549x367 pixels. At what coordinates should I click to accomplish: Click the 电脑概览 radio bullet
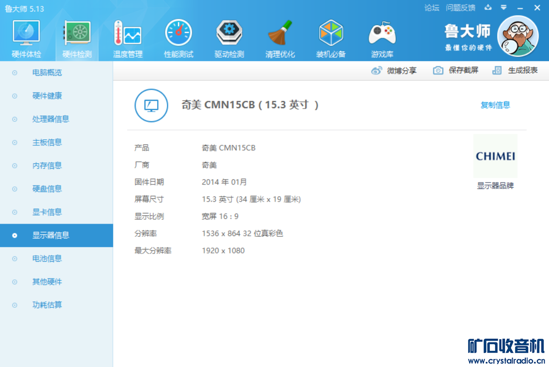point(15,73)
